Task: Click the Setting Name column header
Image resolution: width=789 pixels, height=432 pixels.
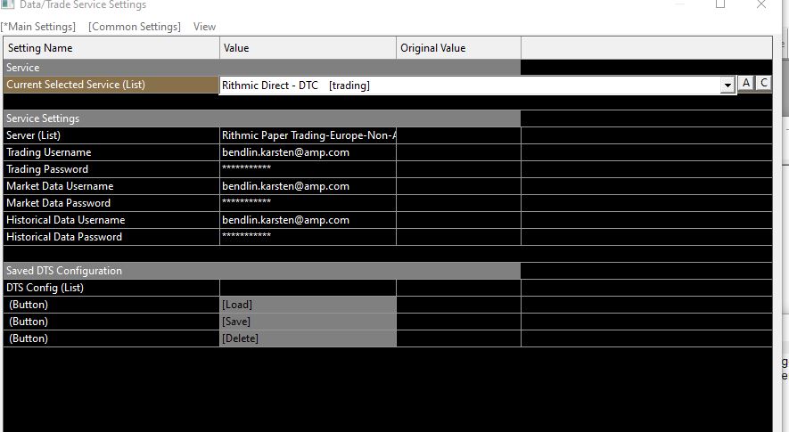Action: (111, 48)
